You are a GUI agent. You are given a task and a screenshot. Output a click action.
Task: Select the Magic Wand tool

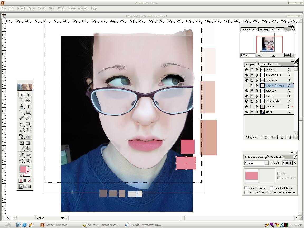22,100
